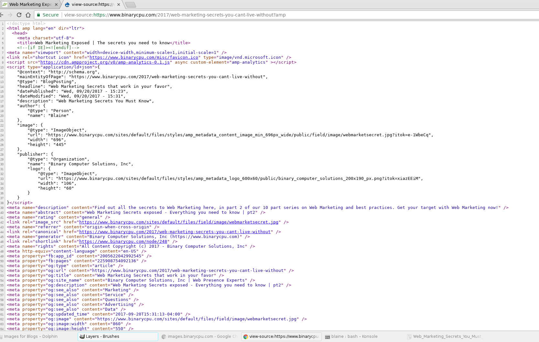Click the author name "Blaine" text
The width and height of the screenshot is (539, 342).
pos(59,116)
